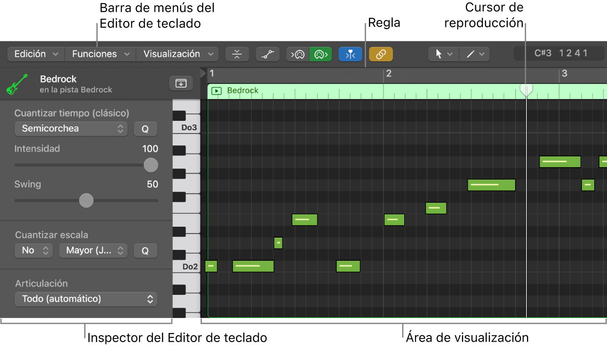Click the Intensidad slider knob
Viewport: 607px width, 348px height.
150,165
